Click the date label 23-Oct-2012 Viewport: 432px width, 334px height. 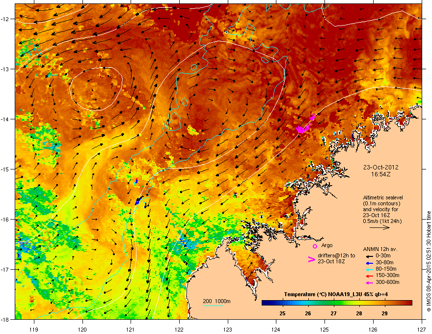click(x=380, y=167)
